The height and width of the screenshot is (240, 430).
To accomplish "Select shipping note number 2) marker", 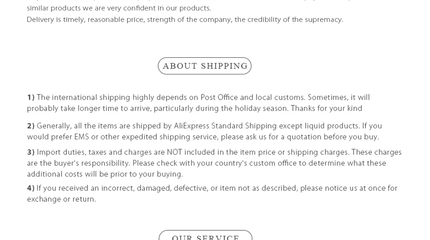I will (31, 126).
